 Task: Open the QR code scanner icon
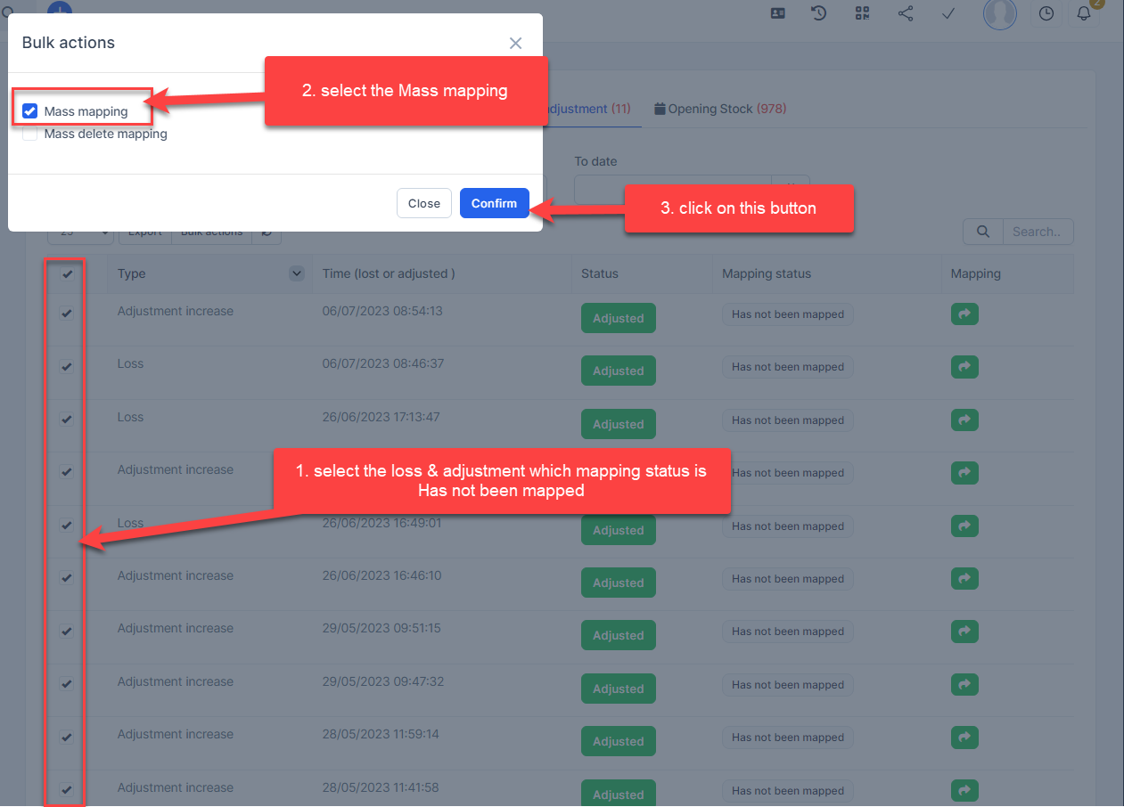click(862, 13)
